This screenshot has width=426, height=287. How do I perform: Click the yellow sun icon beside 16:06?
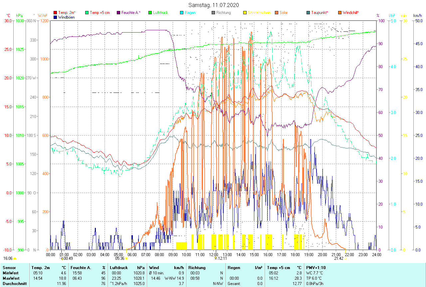point(15,258)
